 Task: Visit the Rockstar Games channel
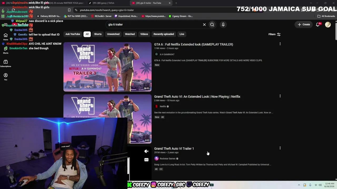click(167, 159)
